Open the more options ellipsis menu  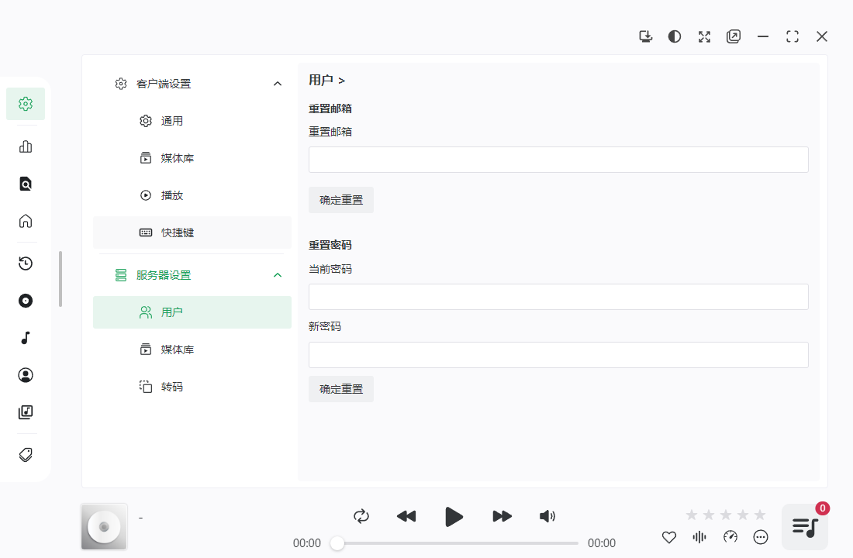[x=761, y=536]
